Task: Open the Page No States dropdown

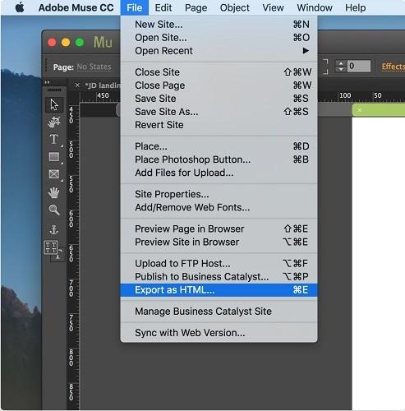Action: tap(94, 67)
